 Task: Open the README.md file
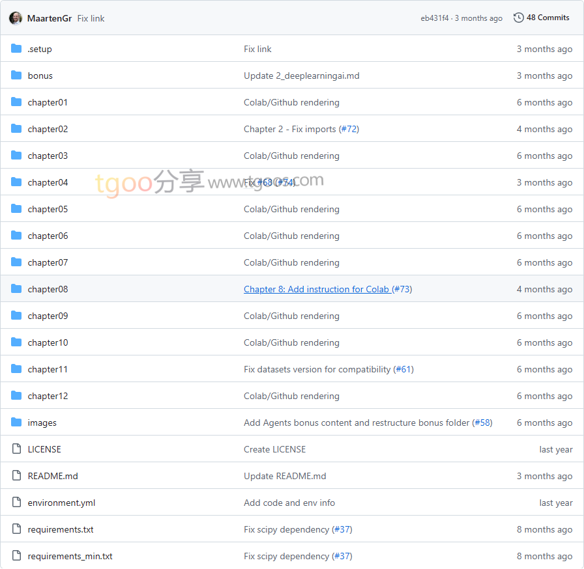pyautogui.click(x=53, y=476)
